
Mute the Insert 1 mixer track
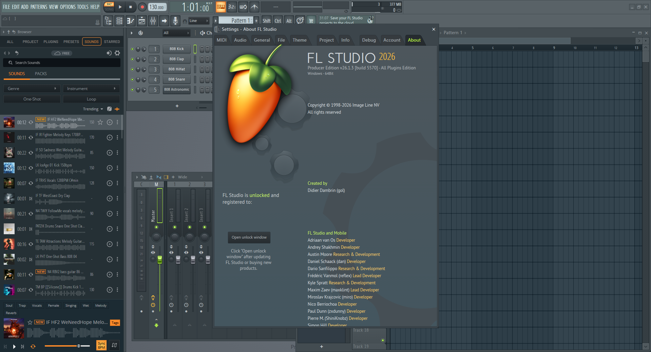(x=175, y=227)
